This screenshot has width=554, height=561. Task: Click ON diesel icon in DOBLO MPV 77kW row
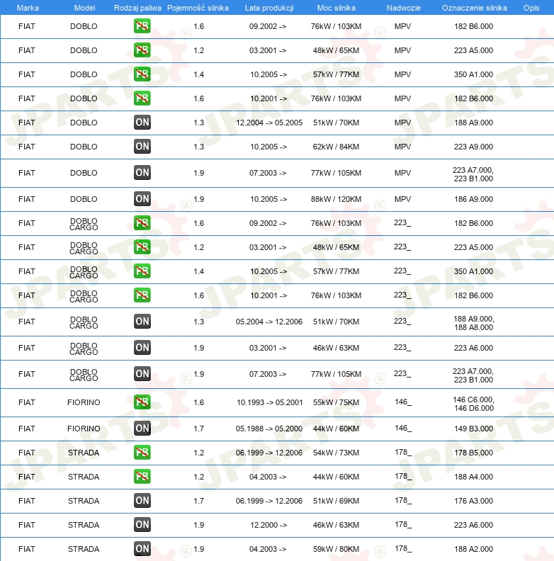coord(142,173)
